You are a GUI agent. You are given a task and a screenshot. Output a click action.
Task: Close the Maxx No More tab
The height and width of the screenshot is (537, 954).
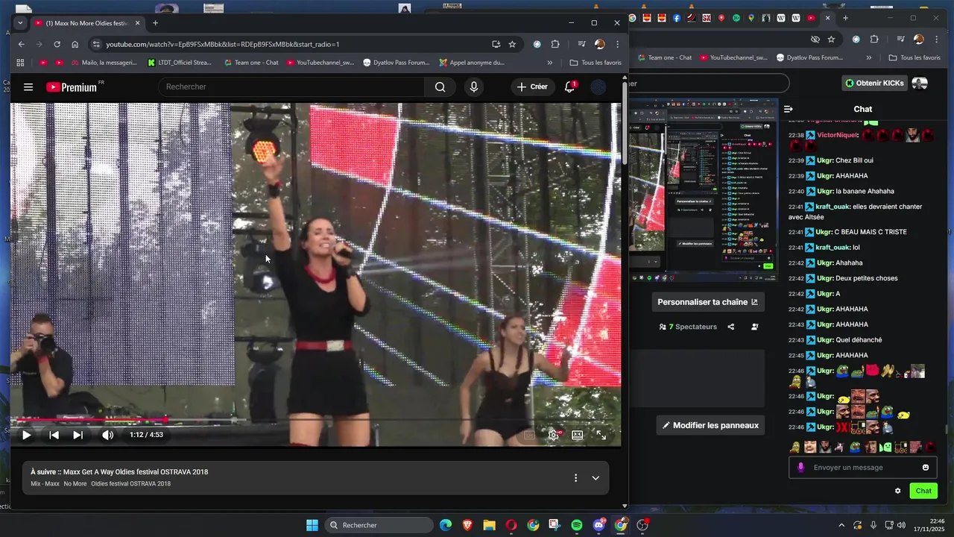click(x=138, y=23)
